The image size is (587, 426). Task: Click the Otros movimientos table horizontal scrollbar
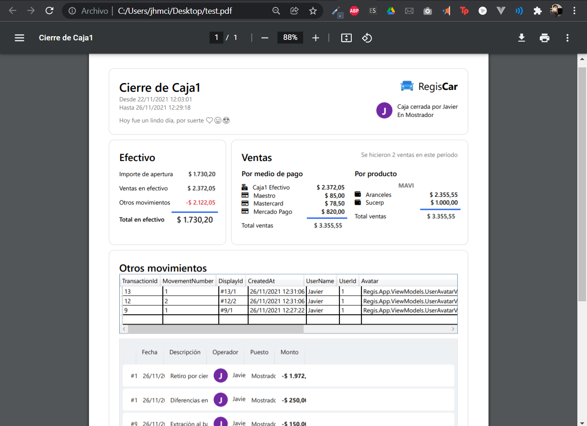point(216,329)
